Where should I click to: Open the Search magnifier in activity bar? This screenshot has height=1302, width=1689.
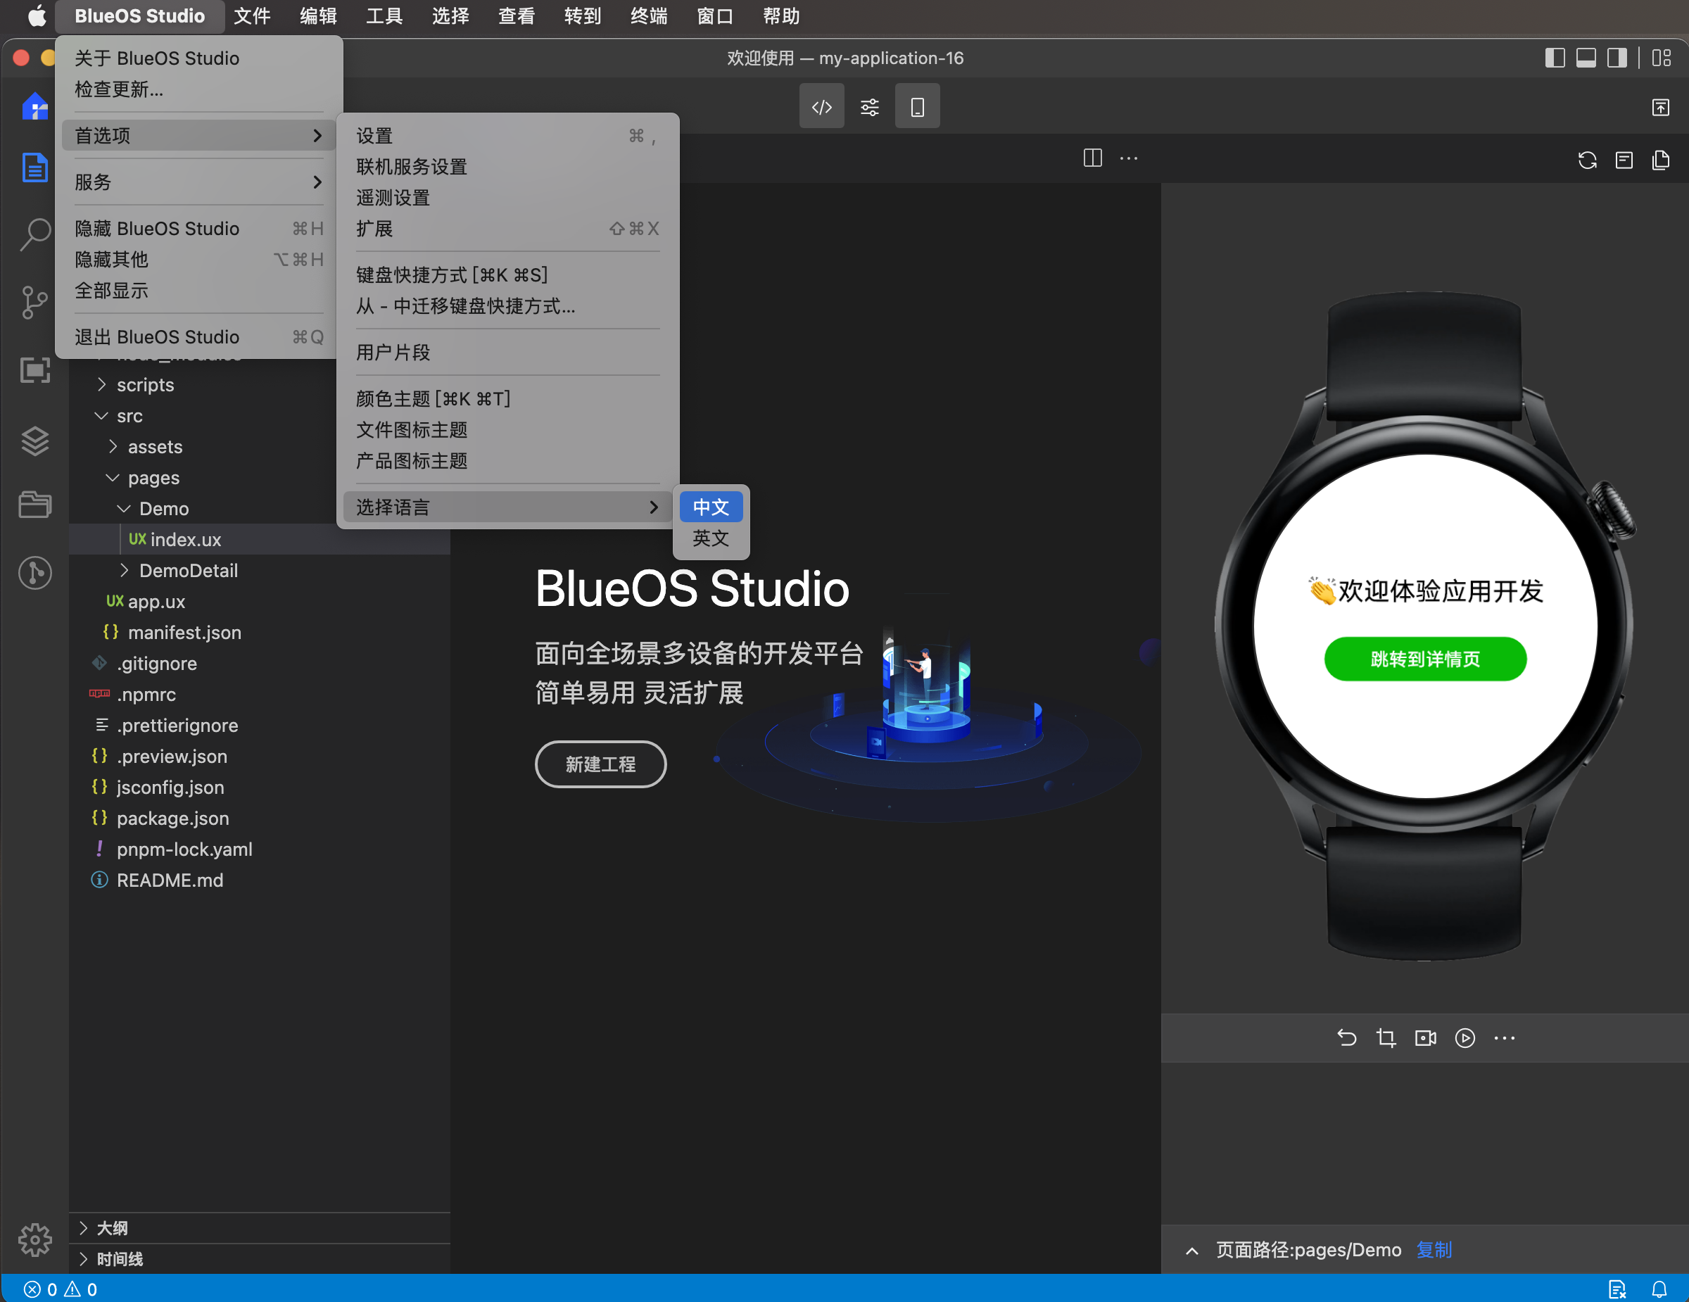[x=34, y=234]
